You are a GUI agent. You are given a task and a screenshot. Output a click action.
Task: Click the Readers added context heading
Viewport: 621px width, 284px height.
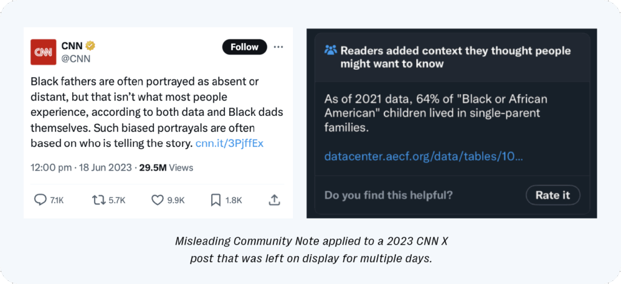point(455,57)
